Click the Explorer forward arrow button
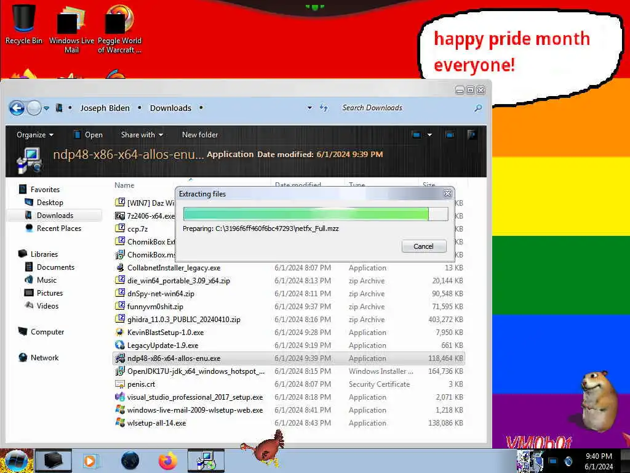 click(x=34, y=108)
